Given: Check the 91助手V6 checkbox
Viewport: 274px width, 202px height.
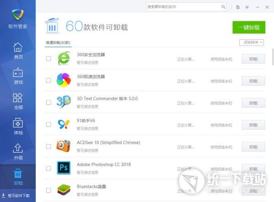Looking at the screenshot, I should tap(48, 124).
